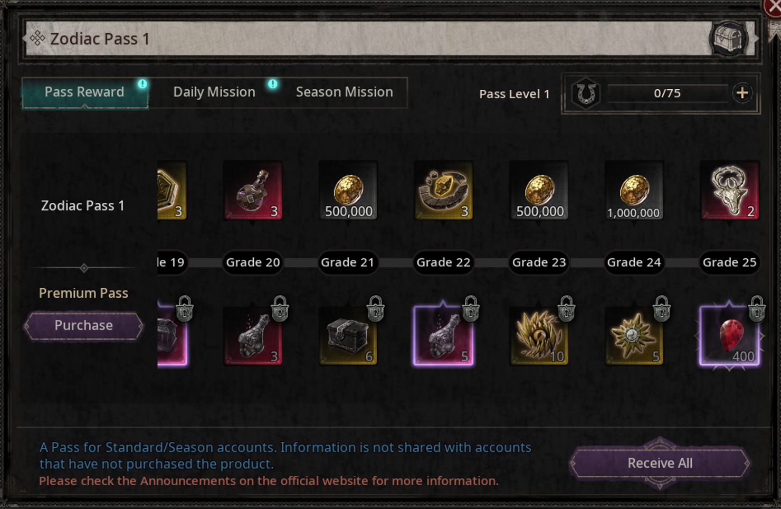
Task: Select the Grade 21 500,000 gold reward
Action: coord(348,190)
